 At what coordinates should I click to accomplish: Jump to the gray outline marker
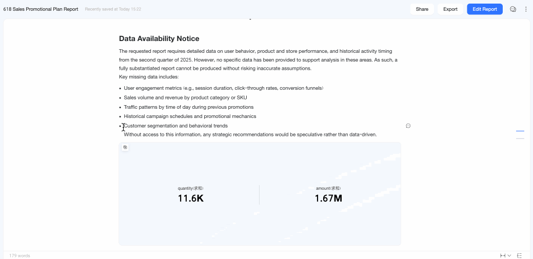pyautogui.click(x=520, y=138)
